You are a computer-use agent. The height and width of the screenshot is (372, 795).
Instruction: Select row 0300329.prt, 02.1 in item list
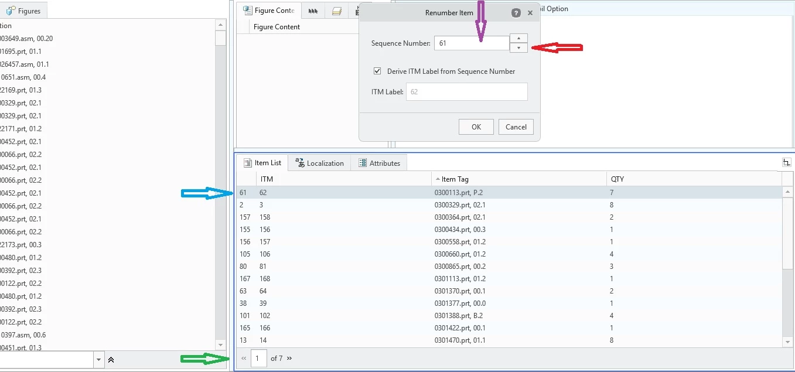coord(509,205)
